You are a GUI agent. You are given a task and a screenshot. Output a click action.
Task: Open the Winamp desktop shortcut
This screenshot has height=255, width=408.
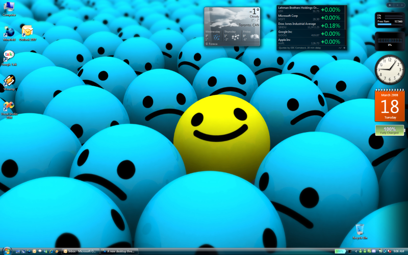(x=9, y=83)
